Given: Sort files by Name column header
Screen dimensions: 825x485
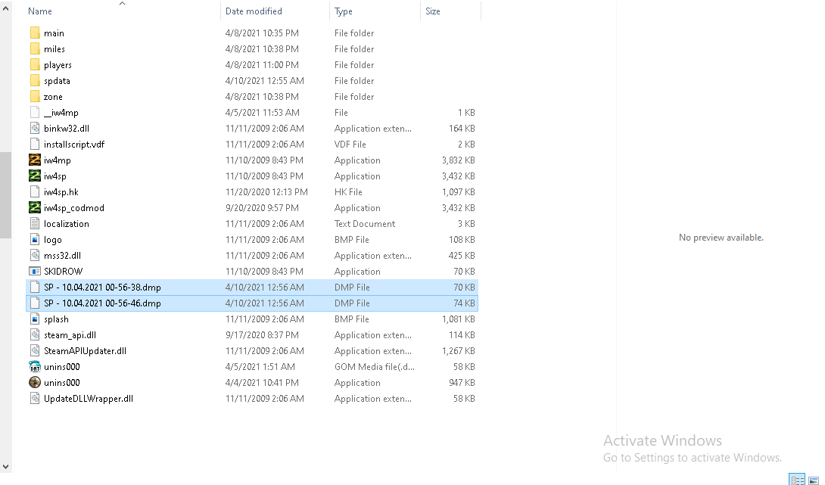Looking at the screenshot, I should (40, 11).
